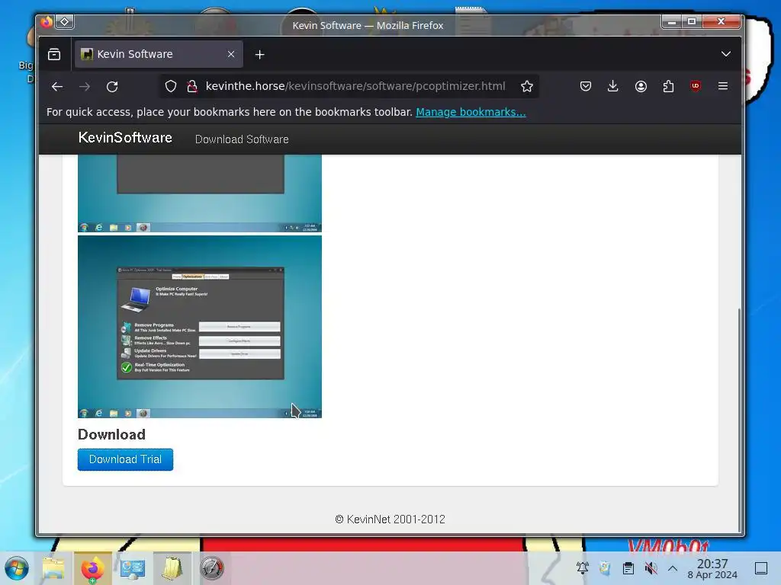Open notifications bell in system tray

tap(583, 567)
